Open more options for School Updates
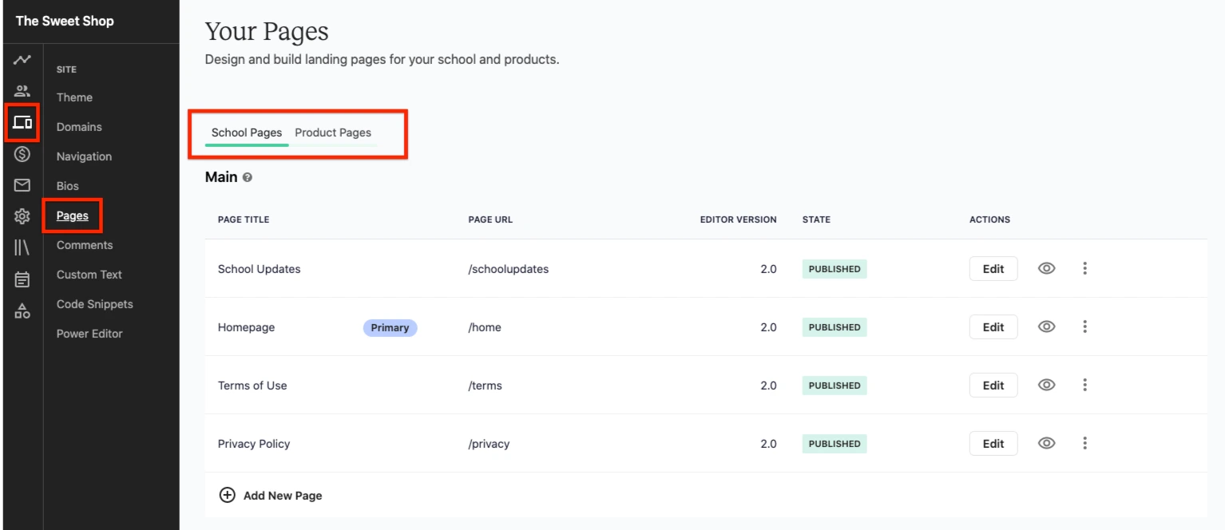Screen dimensions: 1225x530 (1084, 268)
